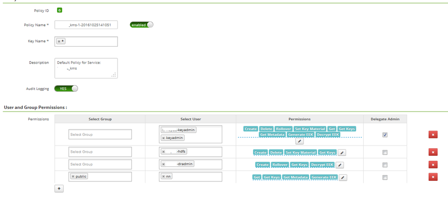
Task: Open Select Group field in -hdfs row
Action: pos(100,152)
